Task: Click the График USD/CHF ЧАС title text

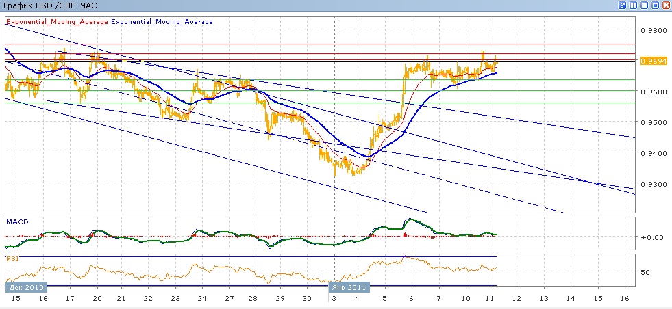Action: (51, 5)
